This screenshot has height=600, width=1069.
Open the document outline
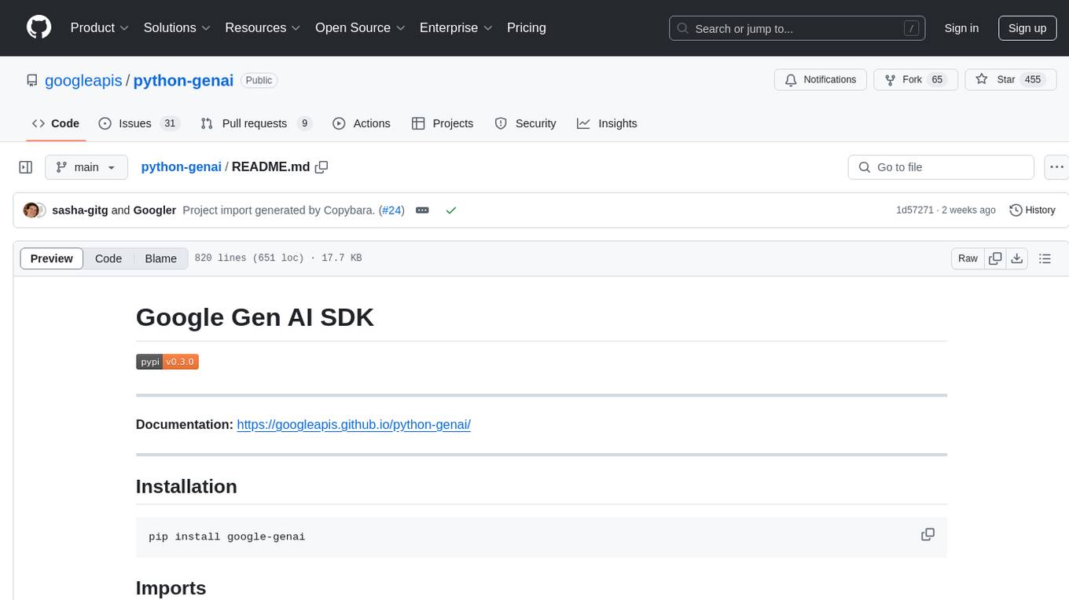click(1045, 258)
